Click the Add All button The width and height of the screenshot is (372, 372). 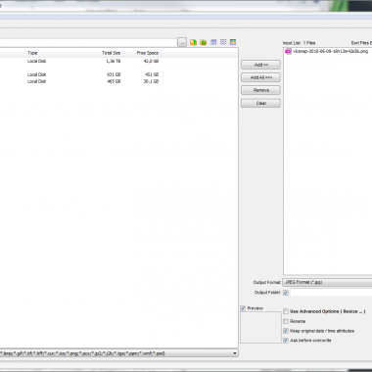(x=260, y=77)
